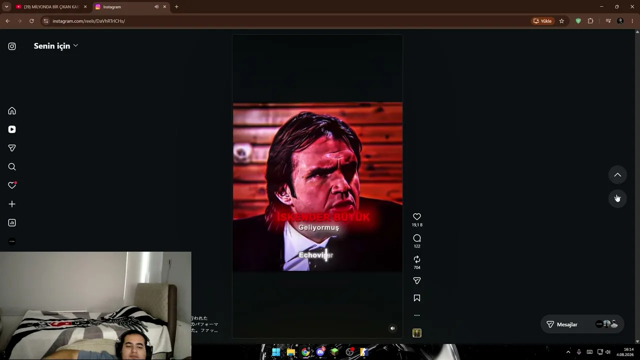Open the Mesajlar messages panel
Image resolution: width=640 pixels, height=360 pixels.
click(x=582, y=324)
